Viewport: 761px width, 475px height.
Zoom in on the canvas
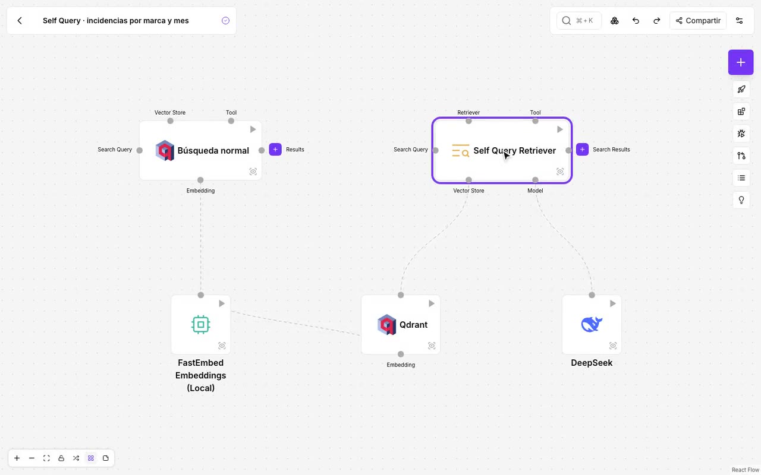tap(17, 458)
